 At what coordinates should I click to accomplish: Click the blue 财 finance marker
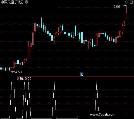82,74
